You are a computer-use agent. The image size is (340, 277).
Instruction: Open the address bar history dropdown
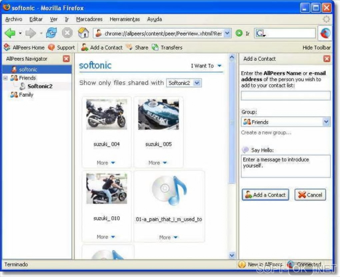tap(227, 33)
